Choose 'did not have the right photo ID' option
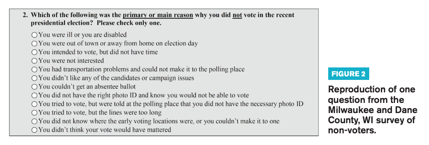The width and height of the screenshot is (429, 145). click(34, 95)
